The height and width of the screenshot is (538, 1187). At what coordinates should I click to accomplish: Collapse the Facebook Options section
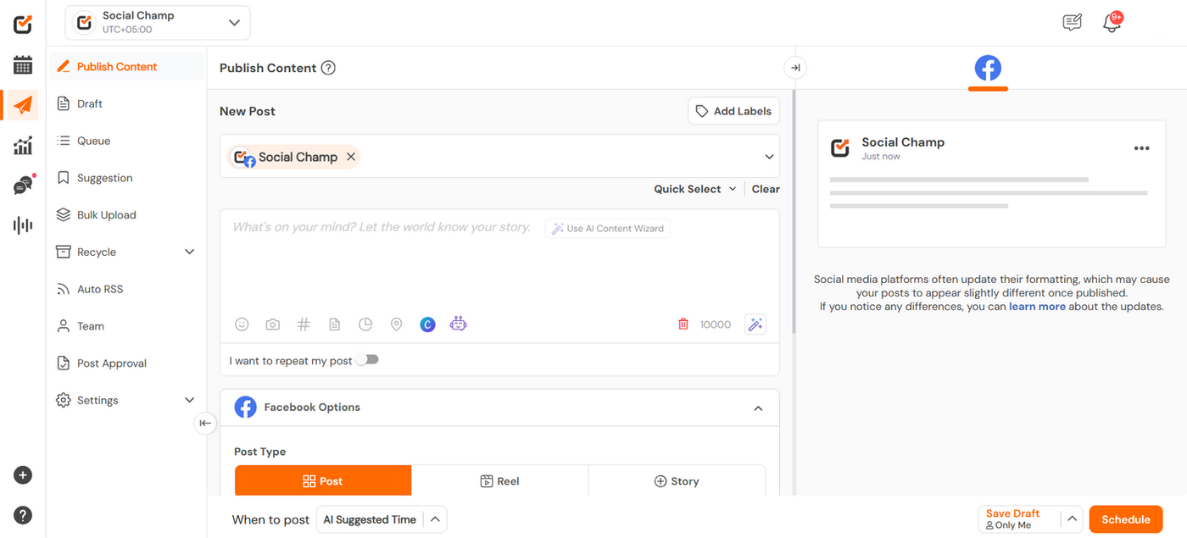pos(758,408)
